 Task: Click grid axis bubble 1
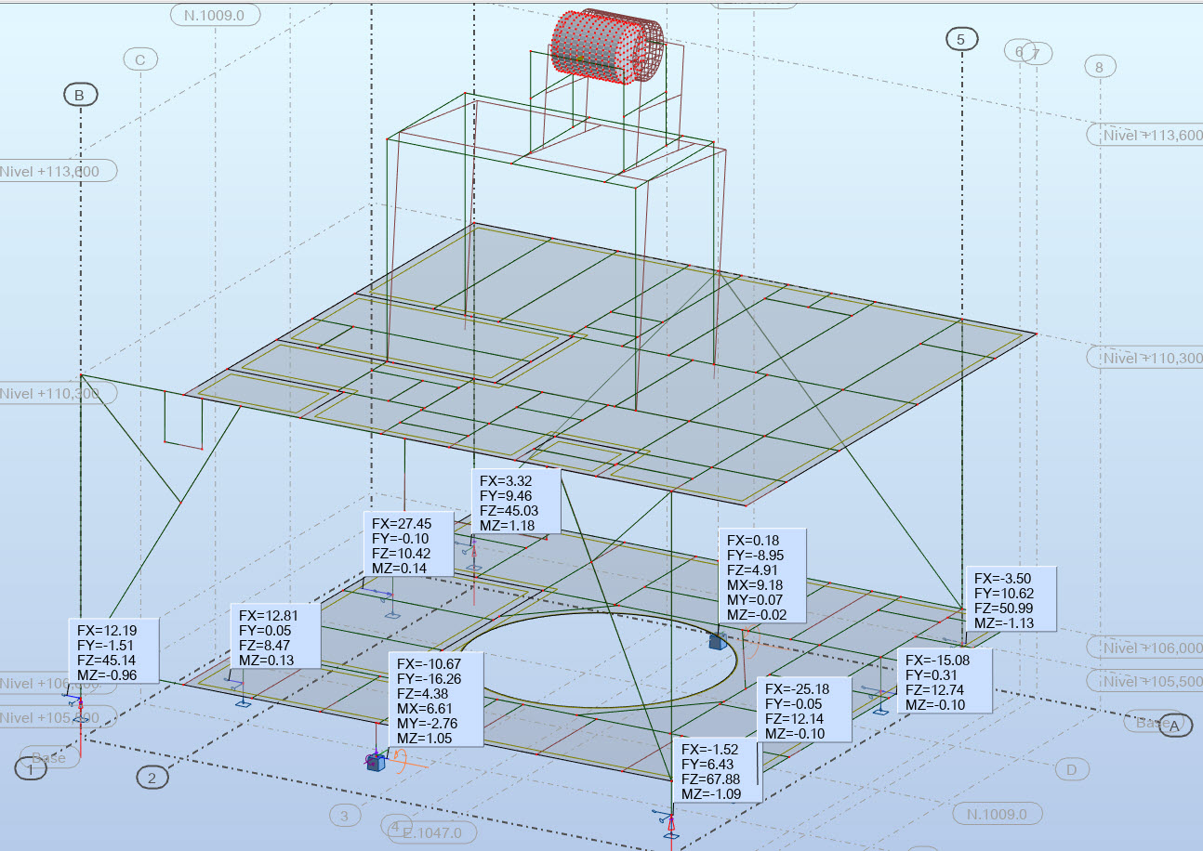click(x=31, y=769)
